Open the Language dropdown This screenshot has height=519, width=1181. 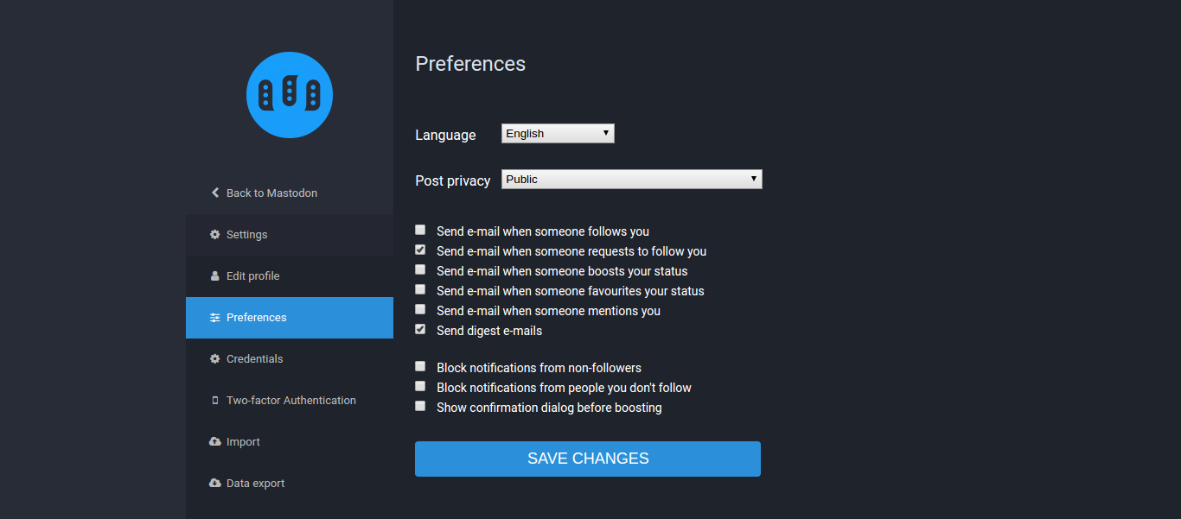click(558, 133)
